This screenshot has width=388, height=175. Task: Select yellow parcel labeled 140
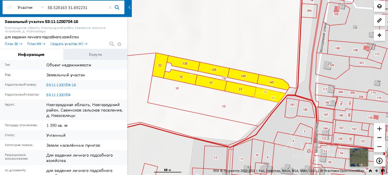243,76
